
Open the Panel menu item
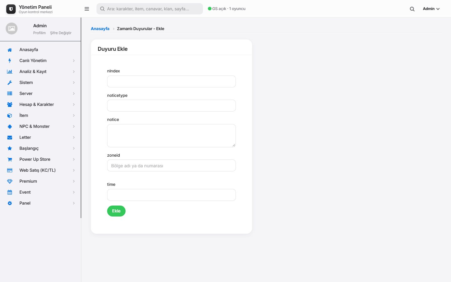40,203
